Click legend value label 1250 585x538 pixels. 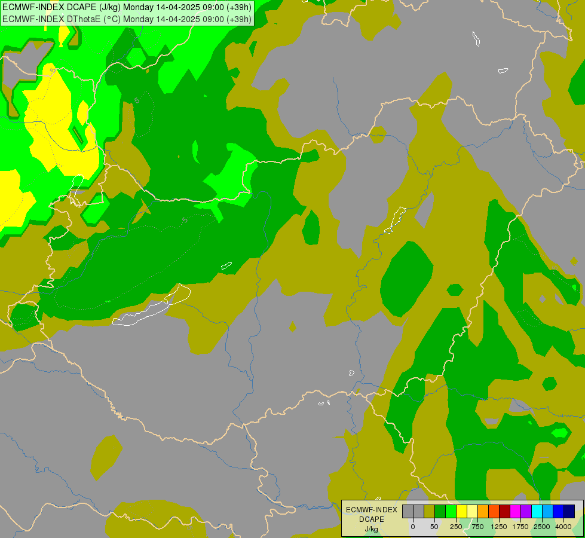pos(499,527)
